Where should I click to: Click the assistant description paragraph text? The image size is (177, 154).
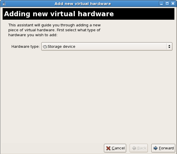[54, 30]
